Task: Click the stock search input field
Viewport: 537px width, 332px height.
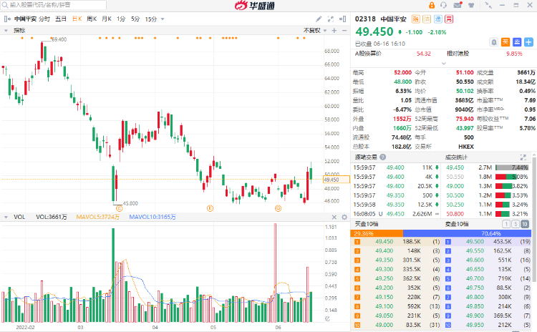Action: click(54, 5)
